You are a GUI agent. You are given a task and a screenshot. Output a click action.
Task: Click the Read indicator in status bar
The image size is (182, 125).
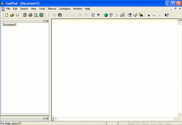click(x=131, y=123)
